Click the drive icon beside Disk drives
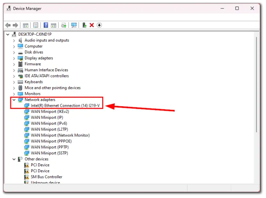 (20, 52)
